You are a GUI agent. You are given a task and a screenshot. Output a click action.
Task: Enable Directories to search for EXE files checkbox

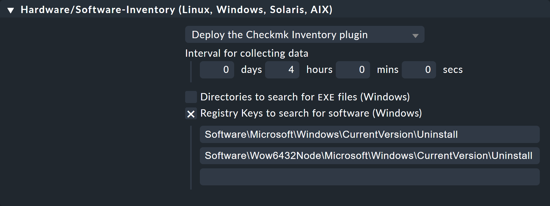click(x=191, y=97)
